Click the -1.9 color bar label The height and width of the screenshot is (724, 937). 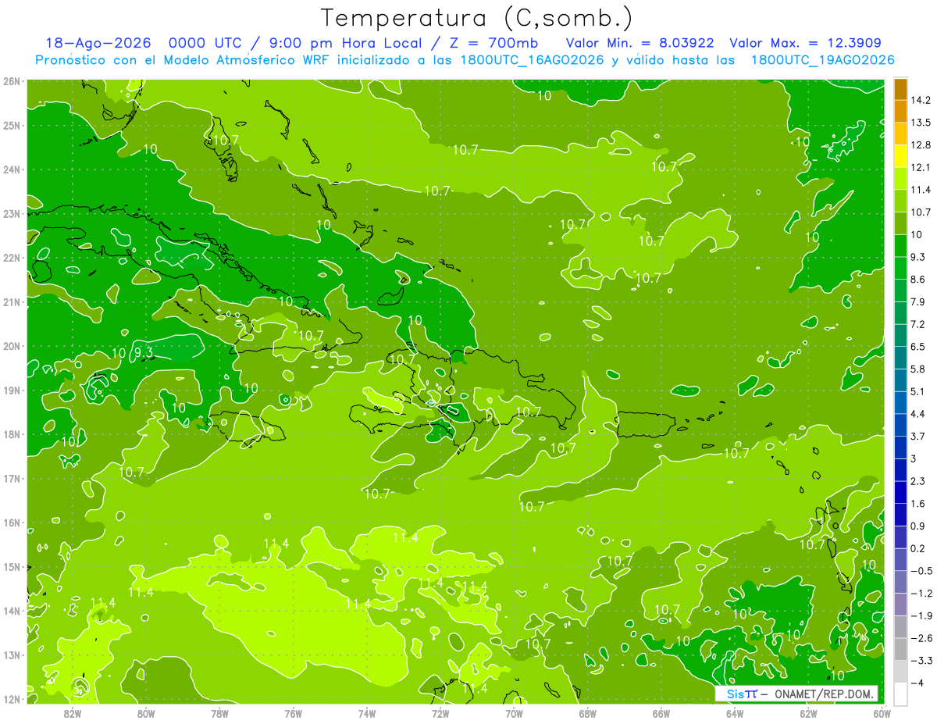point(921,615)
